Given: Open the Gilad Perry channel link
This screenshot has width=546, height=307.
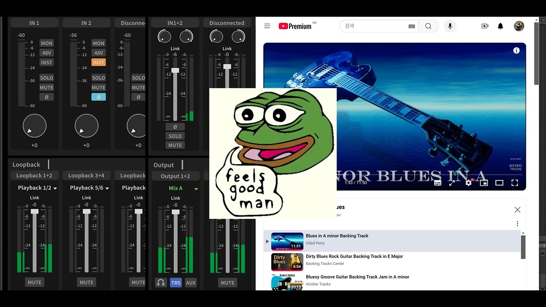Looking at the screenshot, I should 315,243.
